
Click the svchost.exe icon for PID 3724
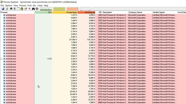[x=4, y=92]
